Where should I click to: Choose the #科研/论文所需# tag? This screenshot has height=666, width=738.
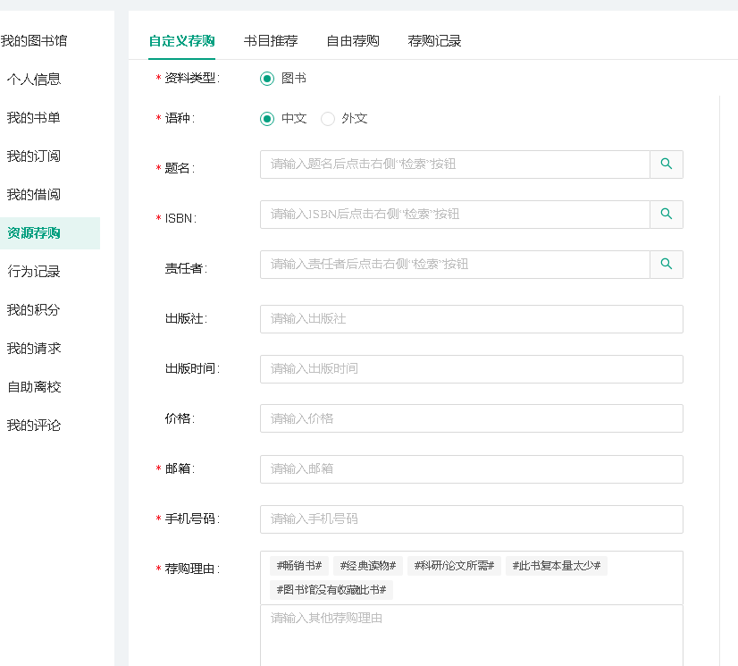pos(454,566)
